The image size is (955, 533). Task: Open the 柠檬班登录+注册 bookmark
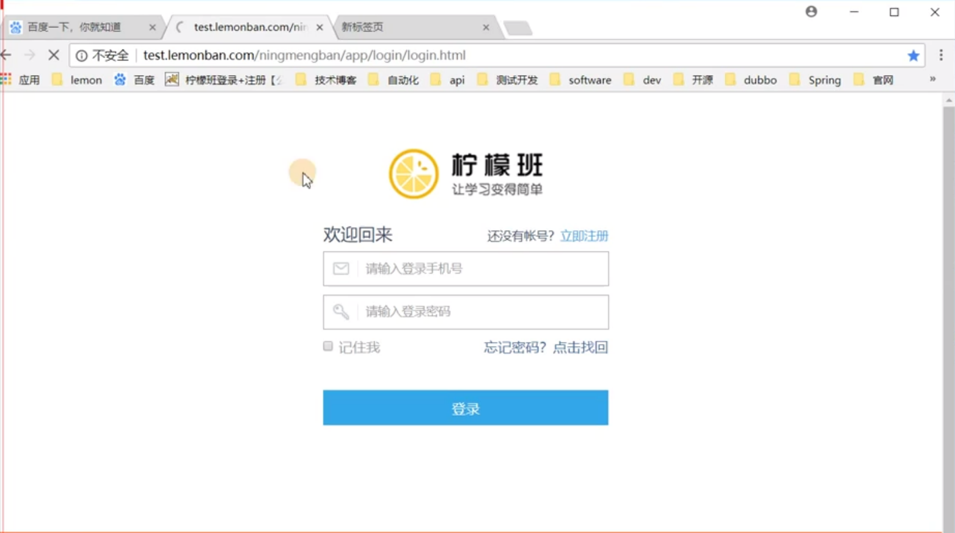pos(224,80)
